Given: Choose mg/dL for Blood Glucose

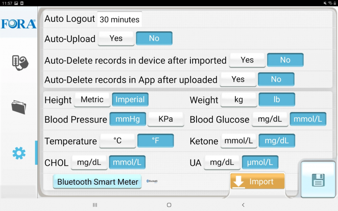Looking at the screenshot, I should coord(270,119).
